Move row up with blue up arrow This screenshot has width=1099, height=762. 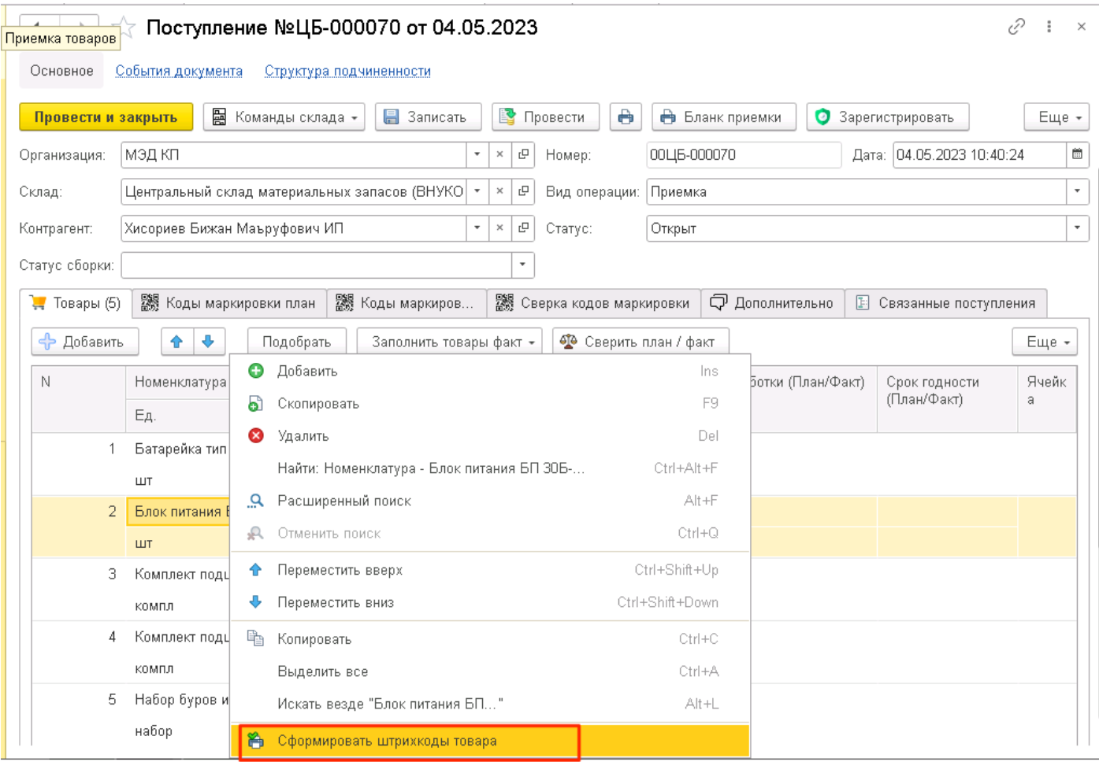point(176,342)
